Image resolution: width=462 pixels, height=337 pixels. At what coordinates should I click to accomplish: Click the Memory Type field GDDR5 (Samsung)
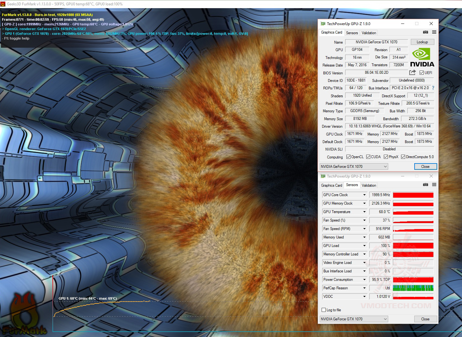[x=365, y=111]
